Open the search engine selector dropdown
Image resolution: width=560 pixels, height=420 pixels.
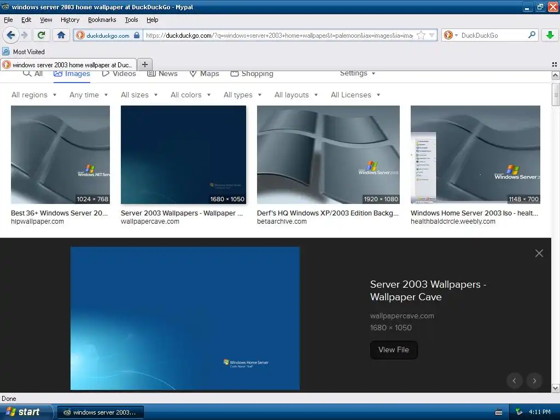[451, 35]
